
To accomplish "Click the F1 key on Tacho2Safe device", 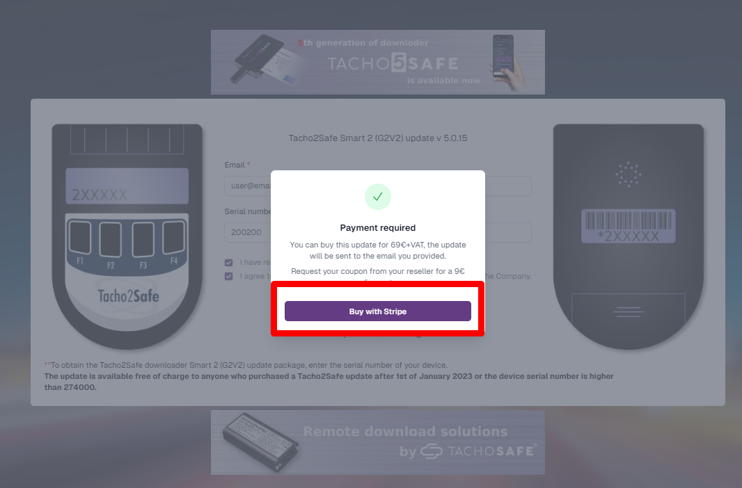I will [80, 238].
